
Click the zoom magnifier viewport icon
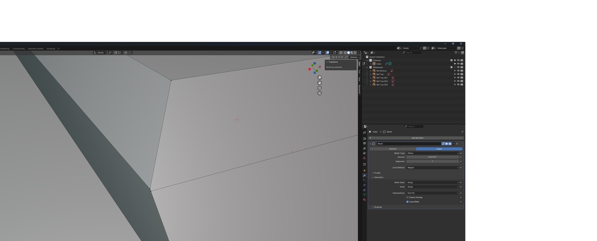tap(319, 78)
